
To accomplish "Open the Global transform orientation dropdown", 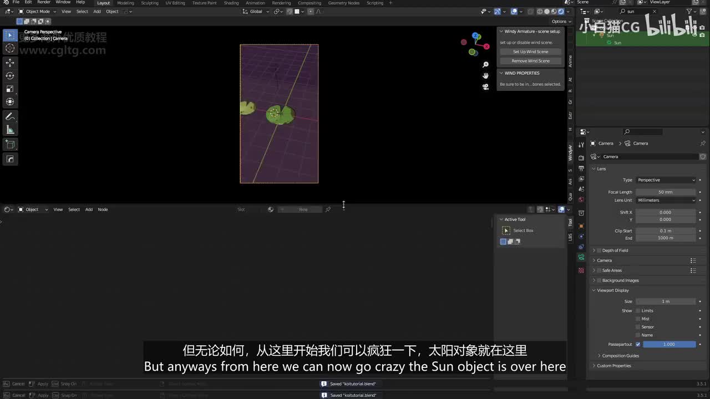I will click(x=256, y=11).
